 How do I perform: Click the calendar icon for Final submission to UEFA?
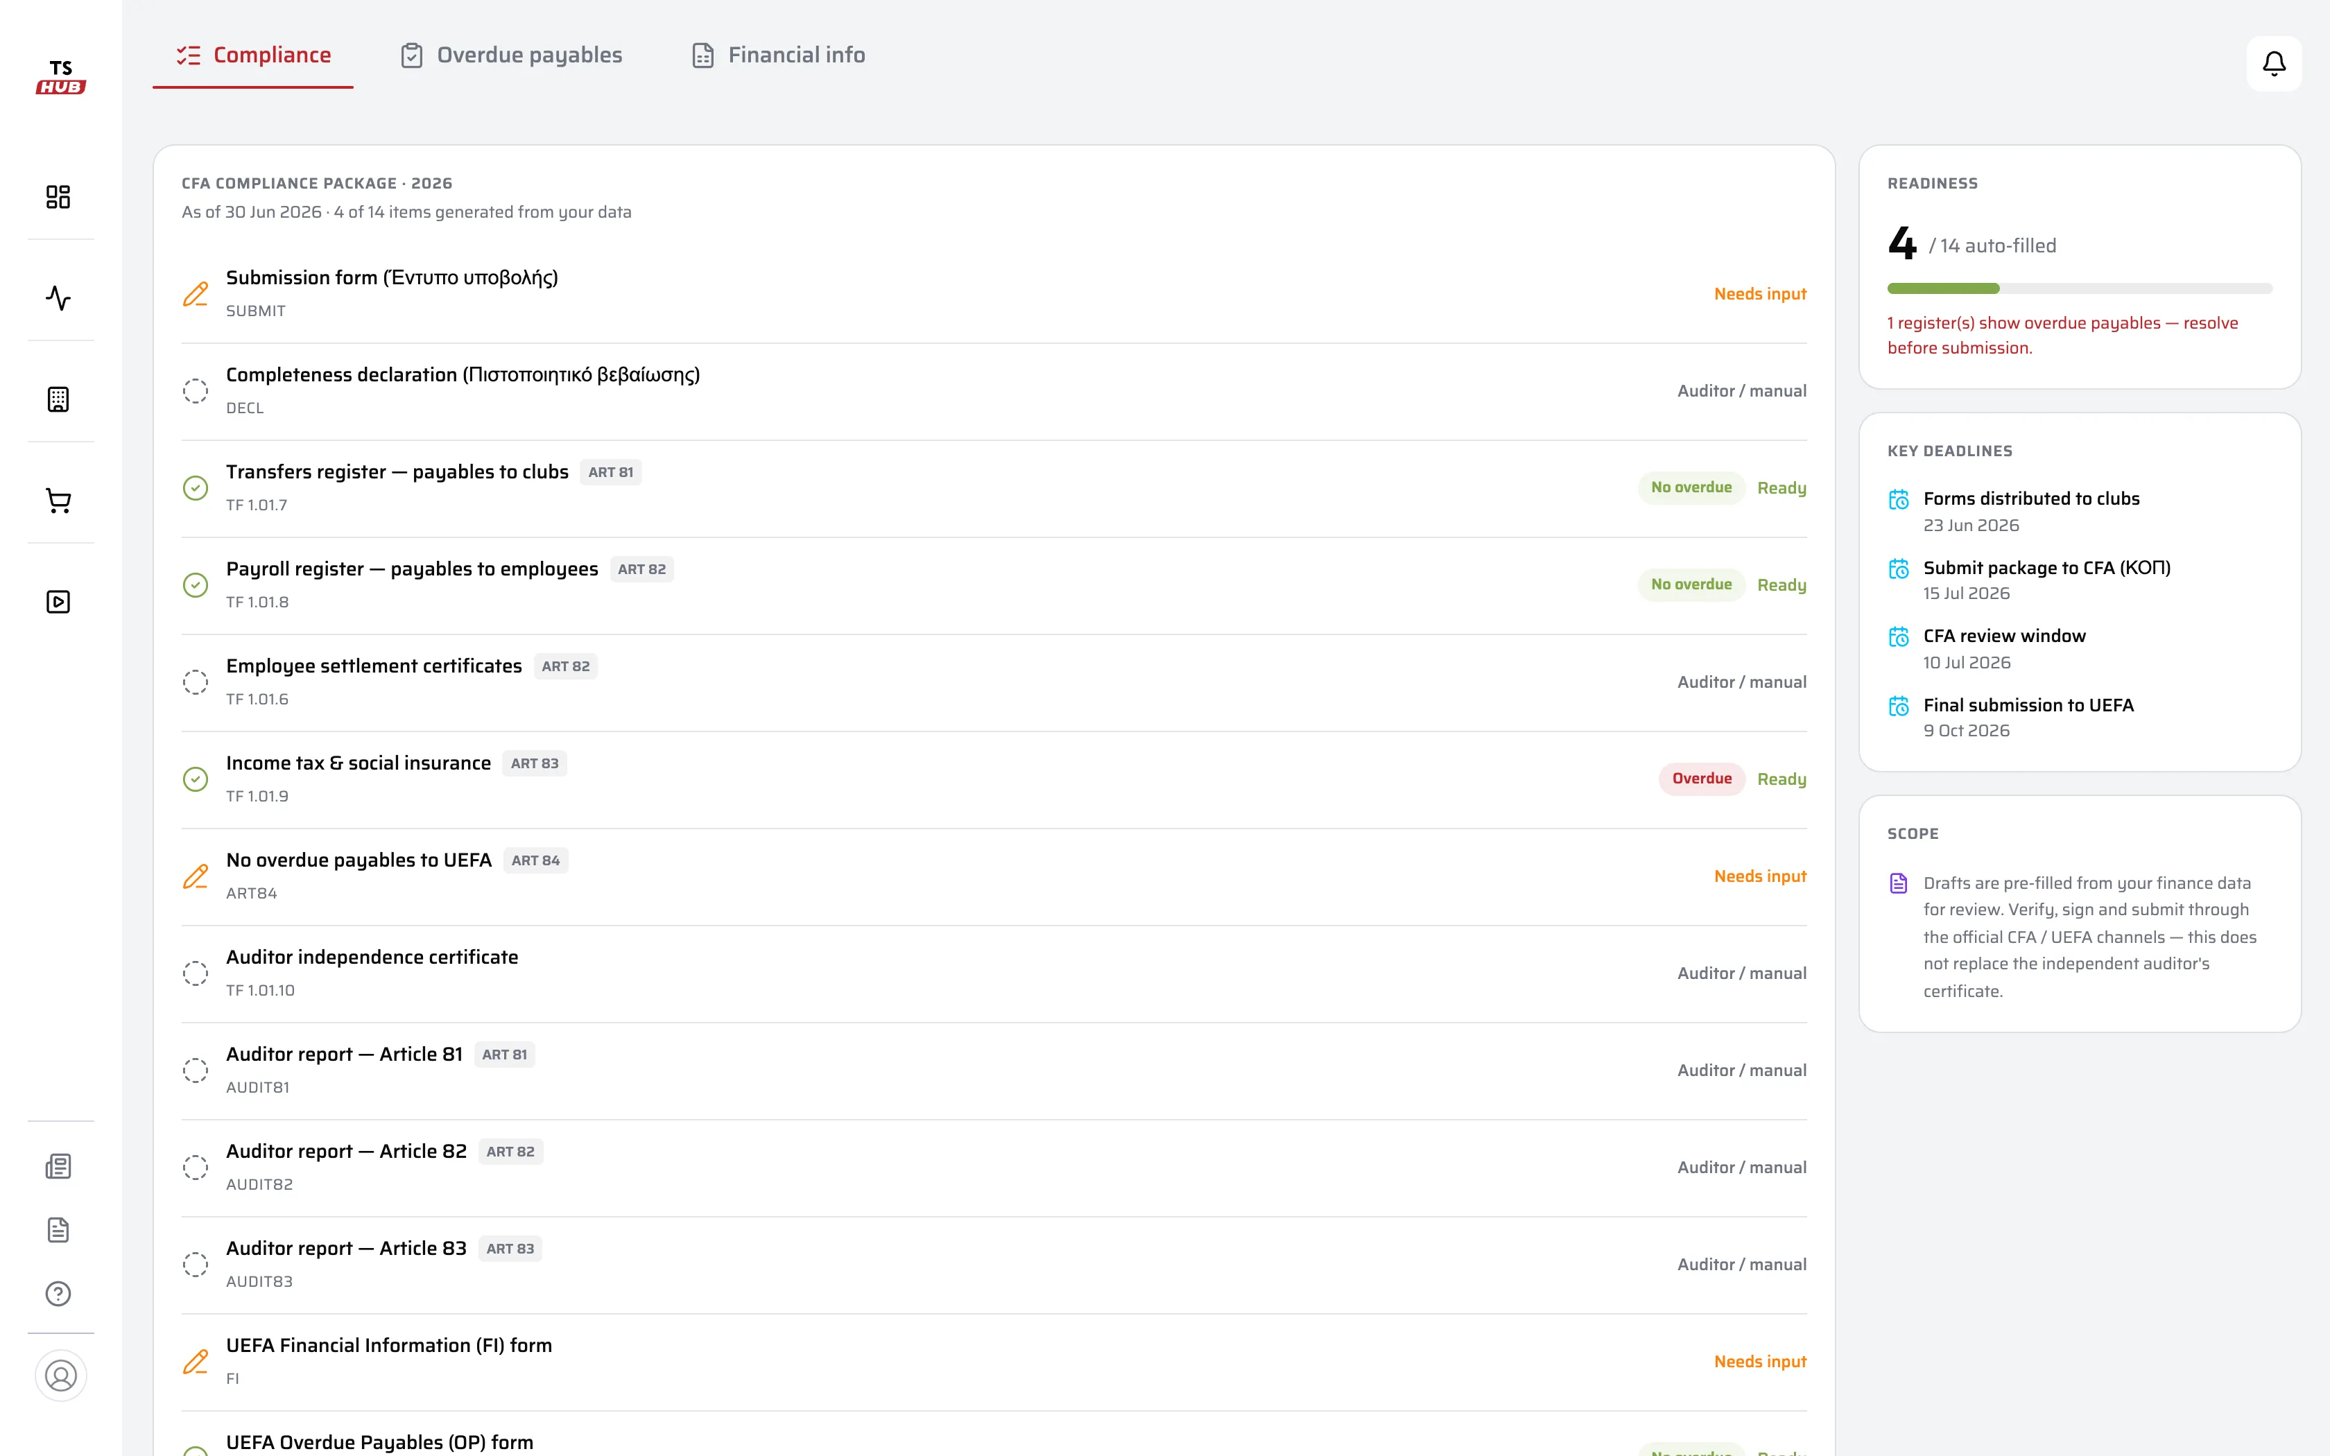[1899, 706]
